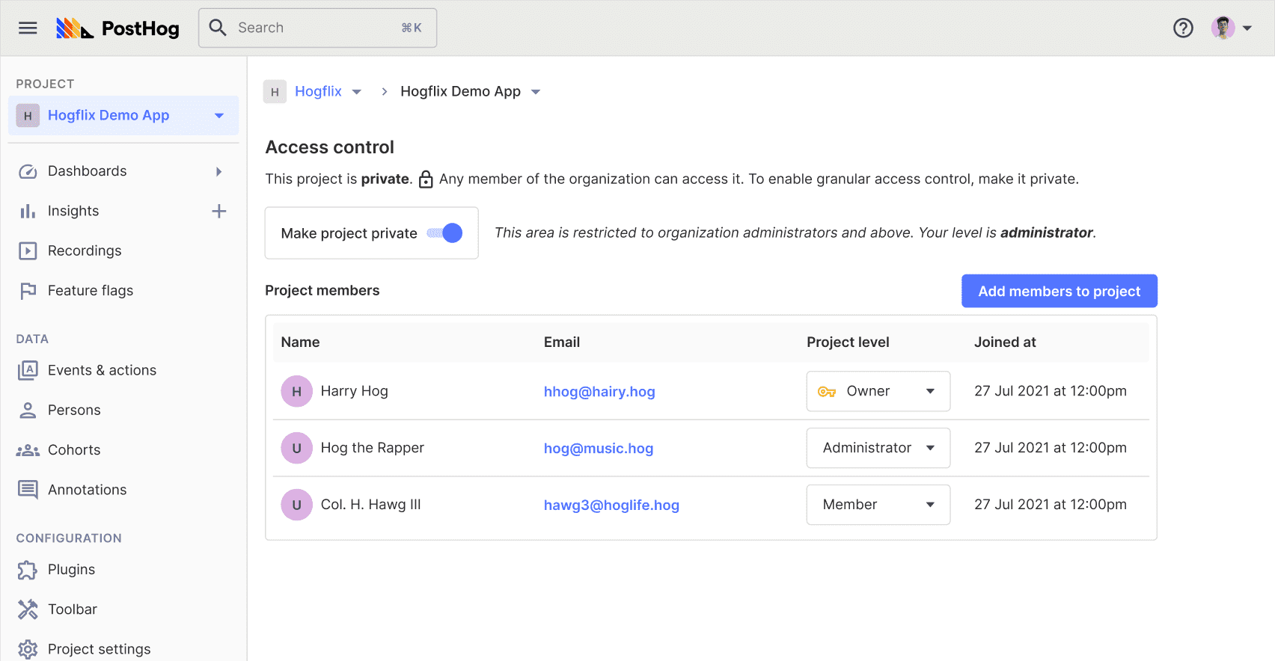
Task: Expand the Dashboards submenu arrow
Action: 218,171
